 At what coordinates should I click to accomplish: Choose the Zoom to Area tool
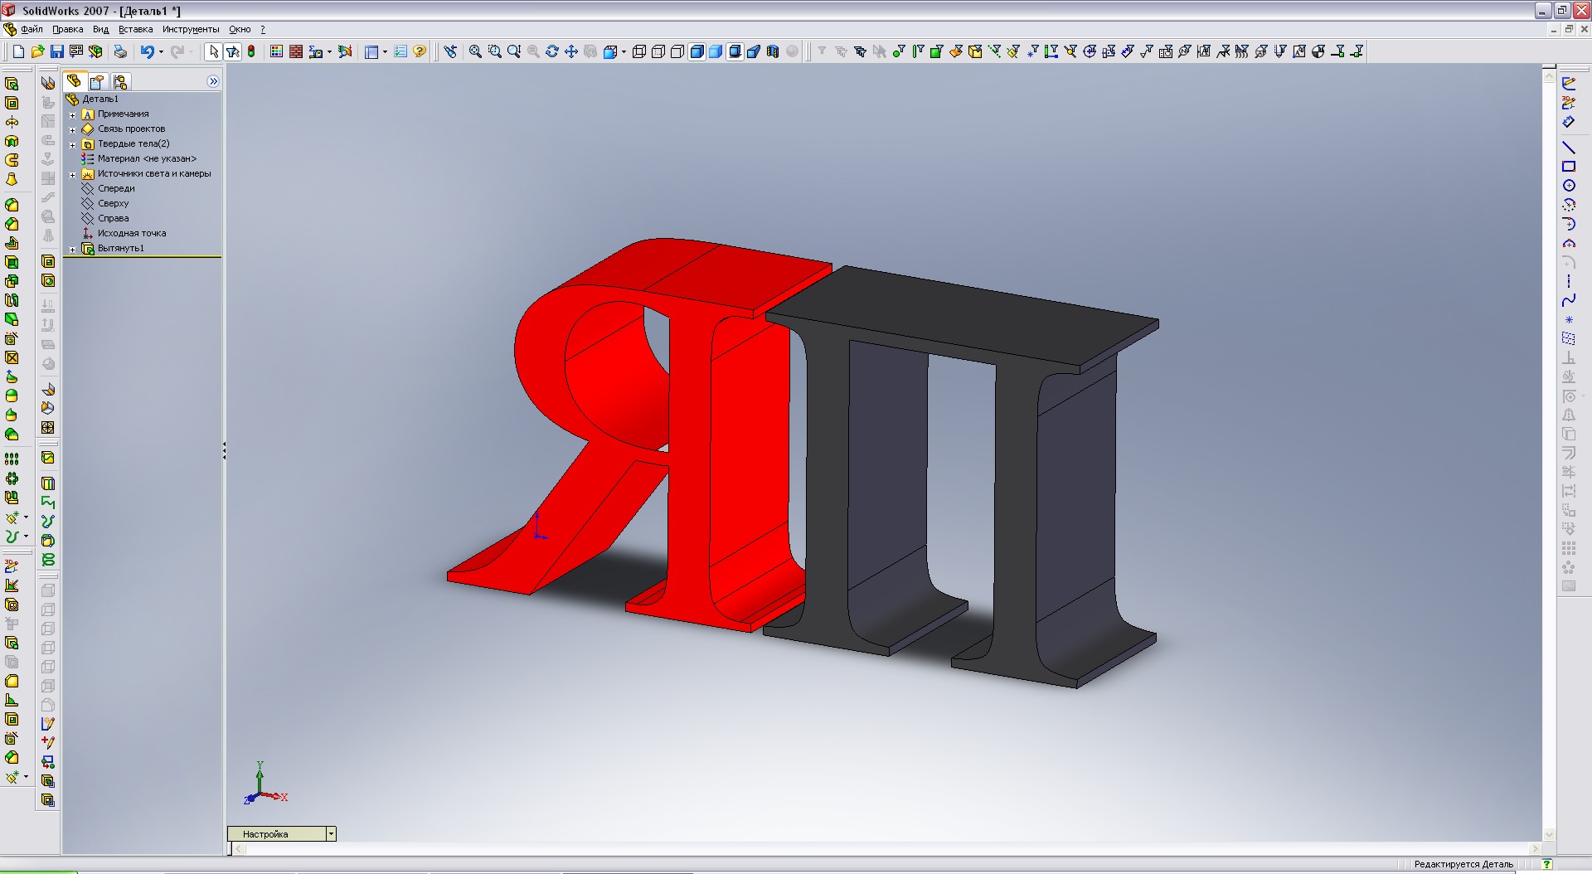(494, 51)
